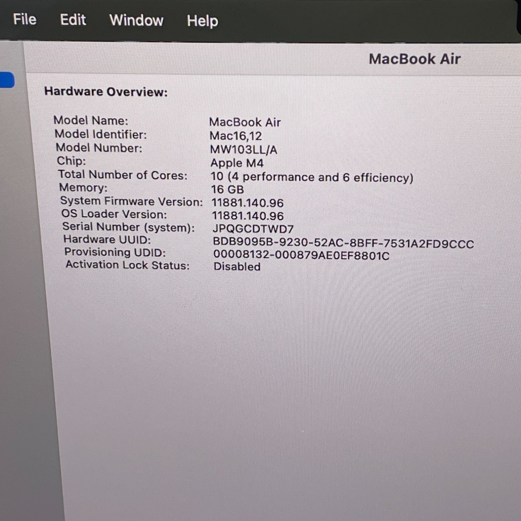Viewport: 521px width, 521px height.
Task: Open the File menu
Action: point(25,19)
